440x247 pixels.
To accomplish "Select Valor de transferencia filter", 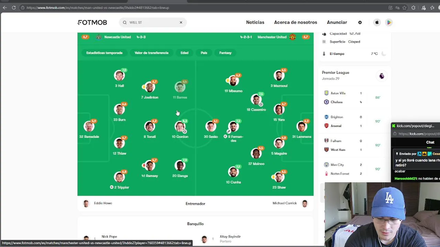I will [151, 53].
